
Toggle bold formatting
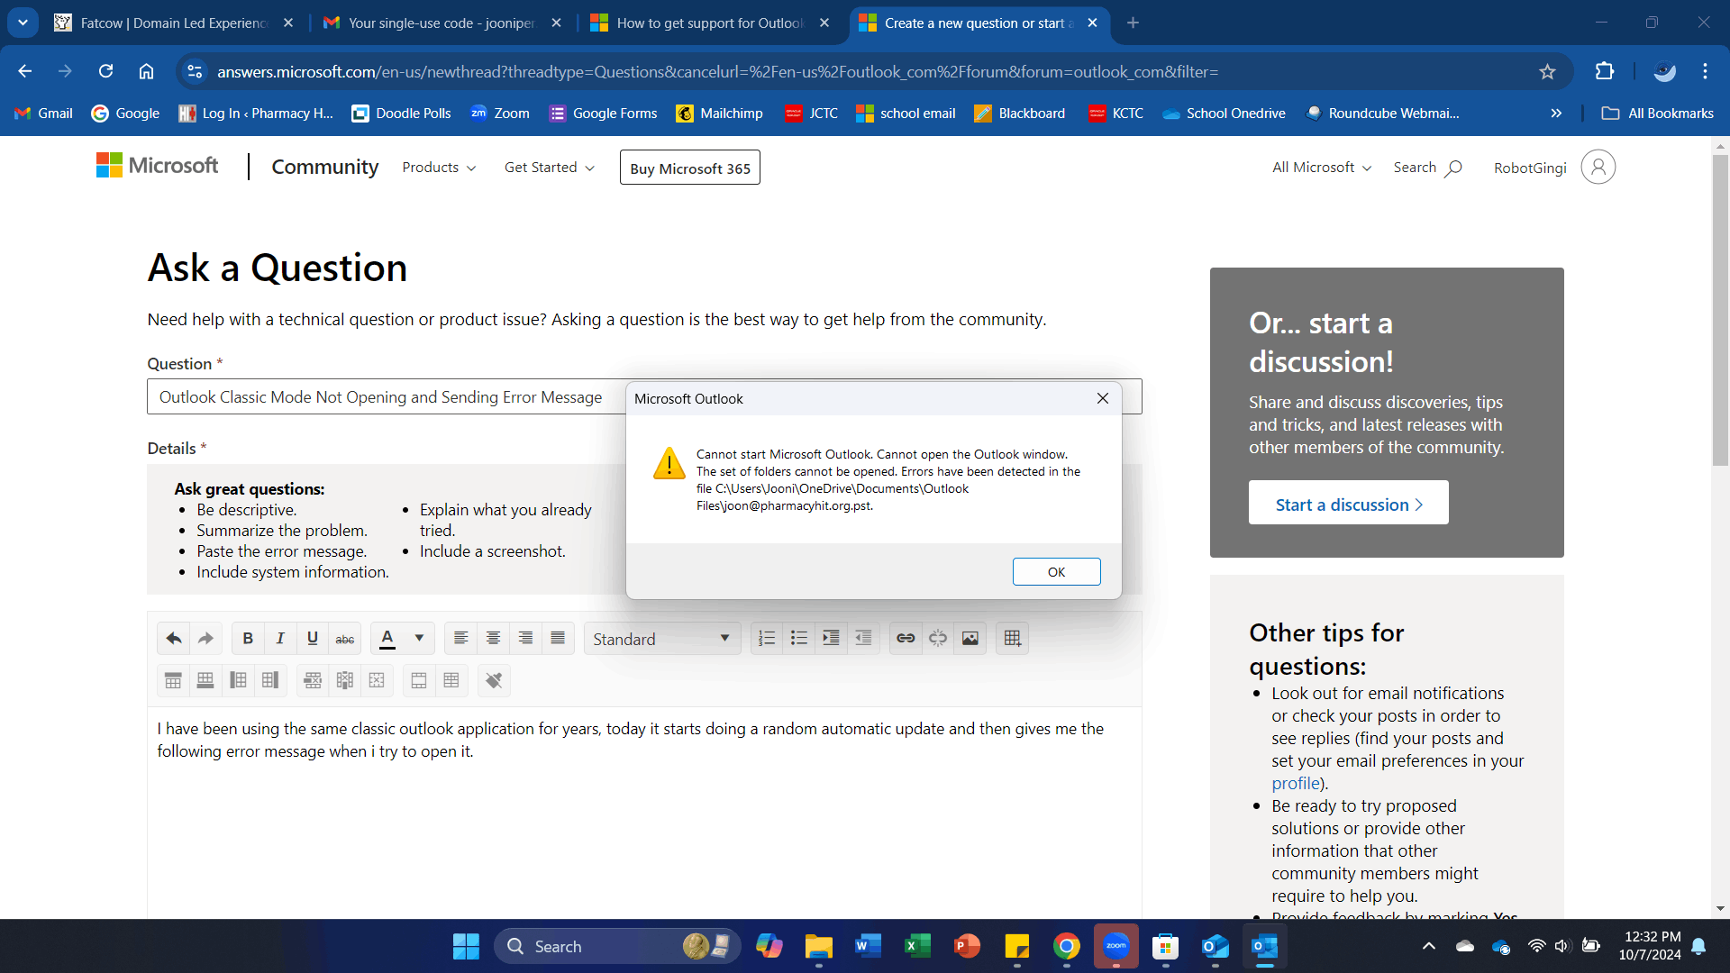click(248, 639)
